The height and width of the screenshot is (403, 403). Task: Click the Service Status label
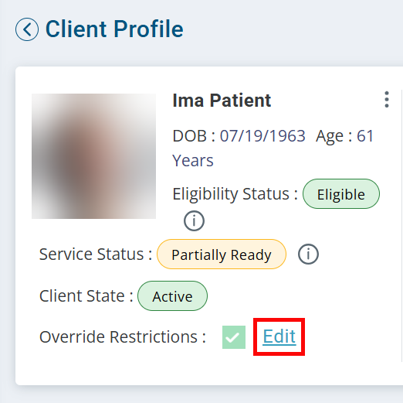pyautogui.click(x=96, y=254)
